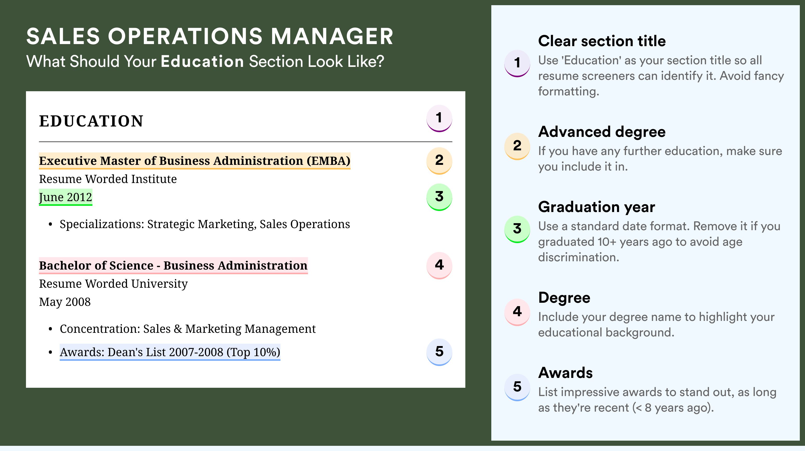Click 'What Should Your Education Section Look Like?' subtitle
The width and height of the screenshot is (805, 451).
(x=205, y=61)
